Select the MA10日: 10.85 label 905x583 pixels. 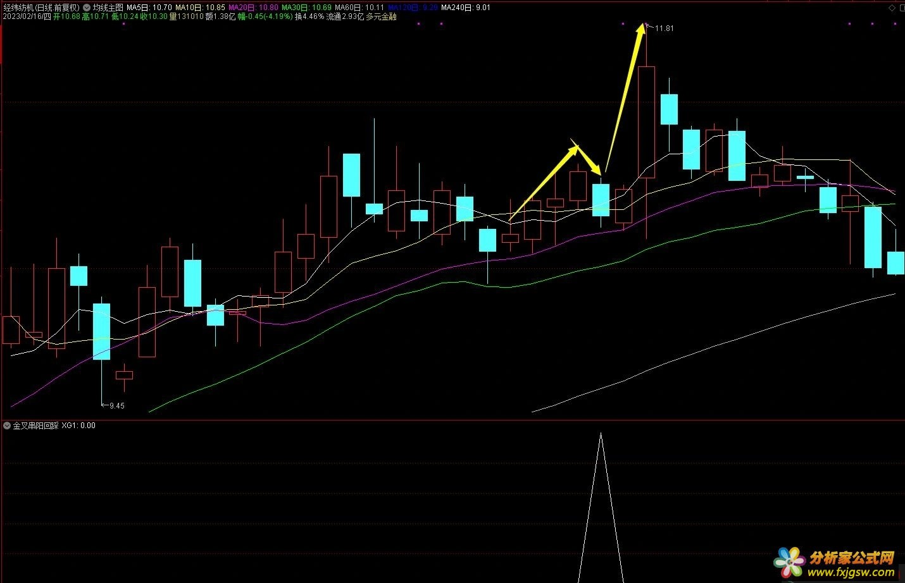[x=200, y=8]
